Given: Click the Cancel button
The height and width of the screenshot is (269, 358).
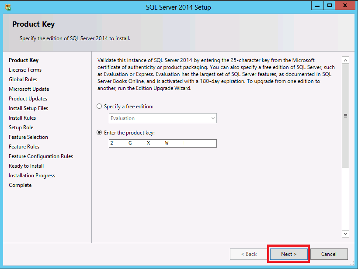Looking at the screenshot, I should 329,254.
